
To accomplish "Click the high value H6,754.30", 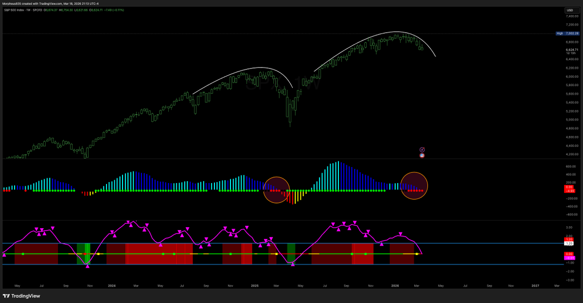I will pyautogui.click(x=66, y=10).
